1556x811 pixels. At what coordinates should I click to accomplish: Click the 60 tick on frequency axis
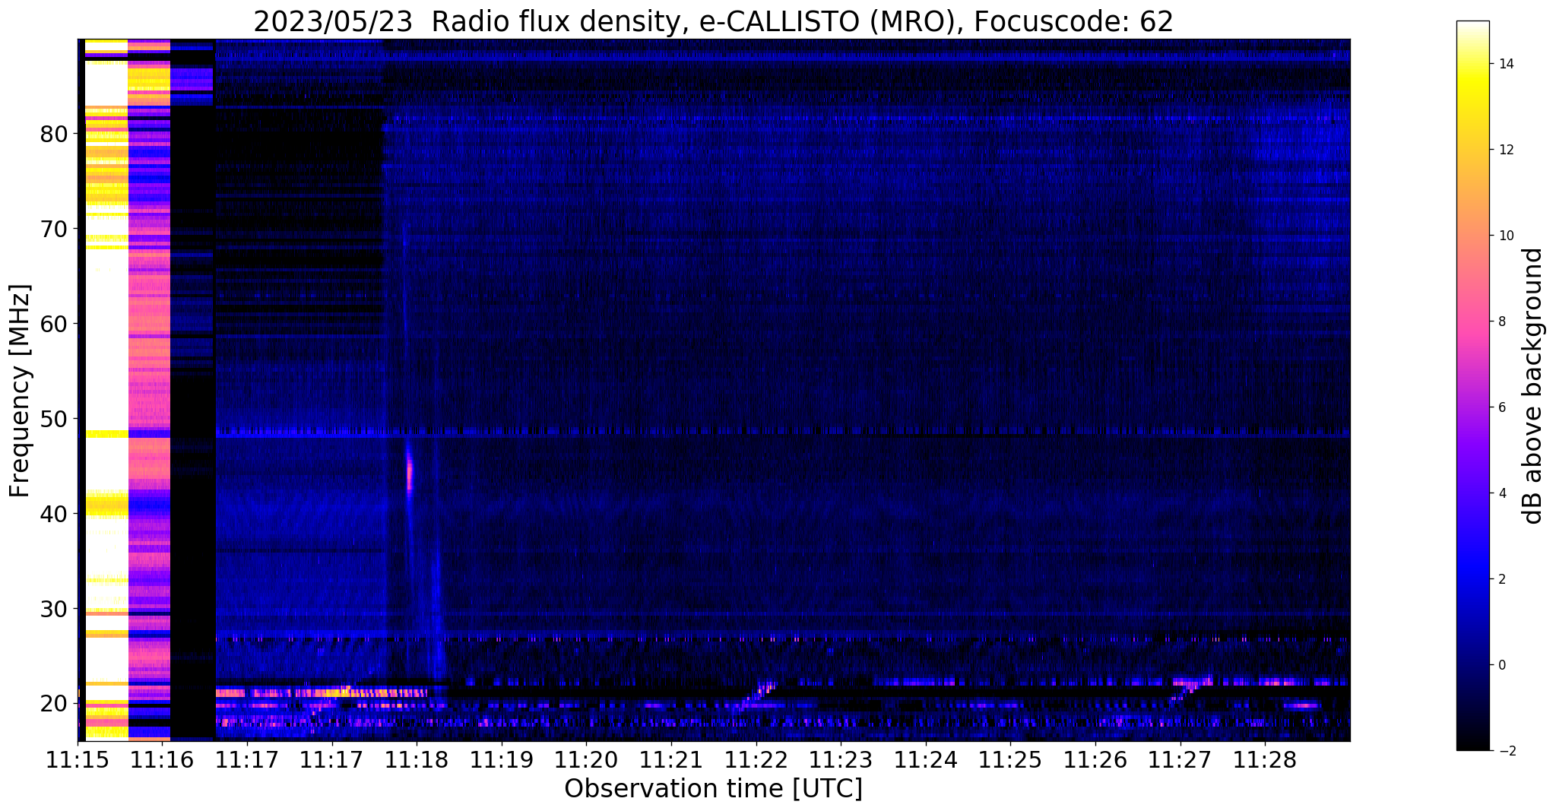54,324
